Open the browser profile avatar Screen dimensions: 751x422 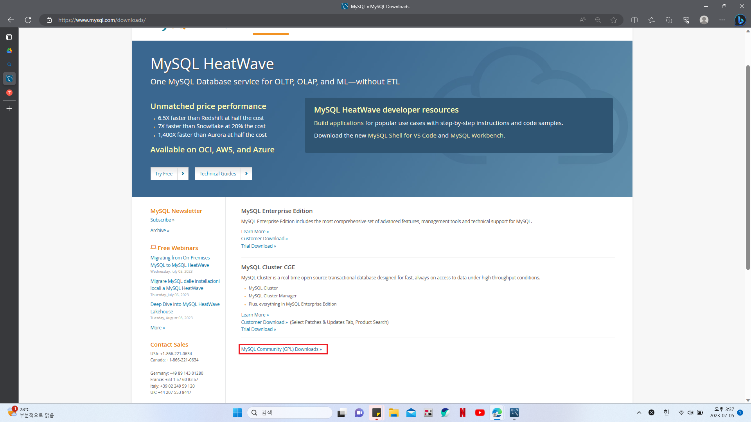[704, 20]
